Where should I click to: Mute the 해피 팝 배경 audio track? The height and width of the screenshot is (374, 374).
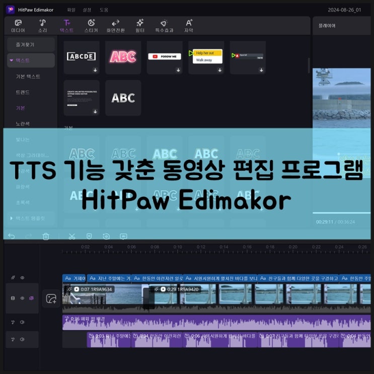(22, 322)
